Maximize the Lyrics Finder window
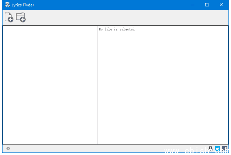This screenshot has width=231, height=155. [x=207, y=5]
